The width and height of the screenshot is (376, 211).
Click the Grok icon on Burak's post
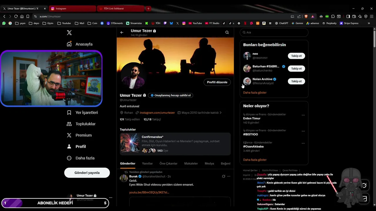(x=224, y=176)
